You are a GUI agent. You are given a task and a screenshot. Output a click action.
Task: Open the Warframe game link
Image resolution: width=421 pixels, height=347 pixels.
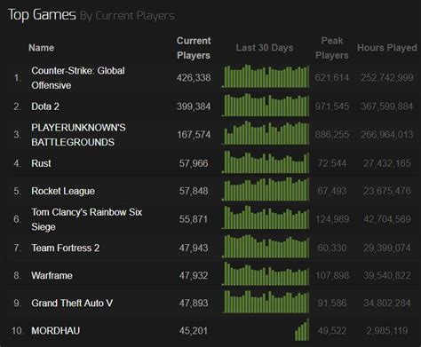(x=52, y=276)
